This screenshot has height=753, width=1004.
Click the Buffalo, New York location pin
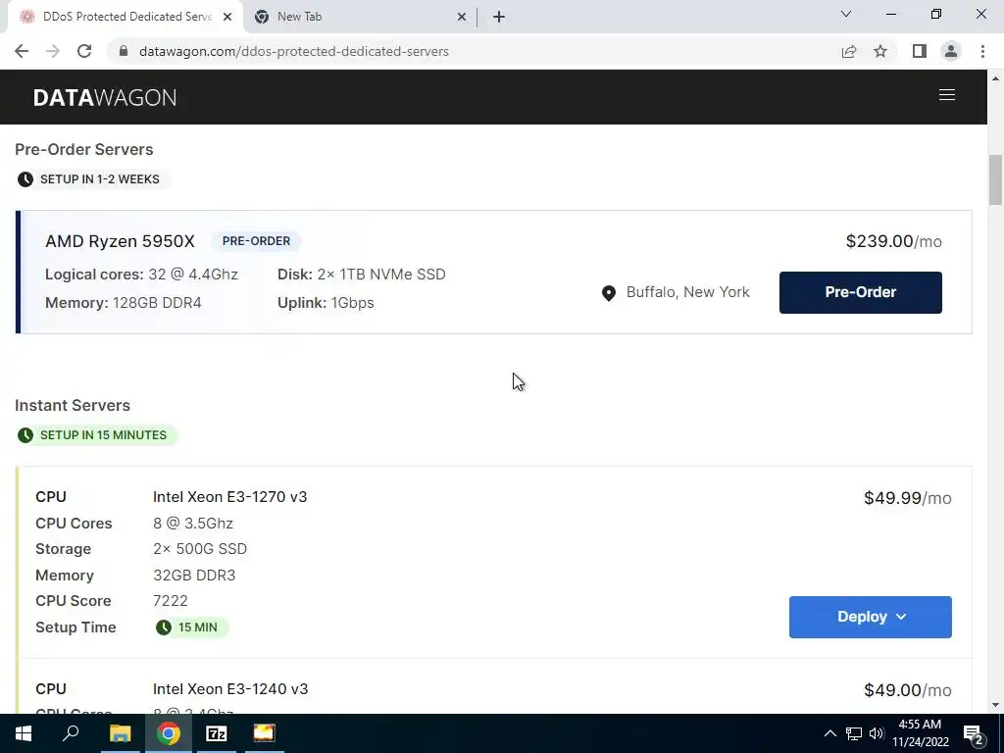(609, 293)
